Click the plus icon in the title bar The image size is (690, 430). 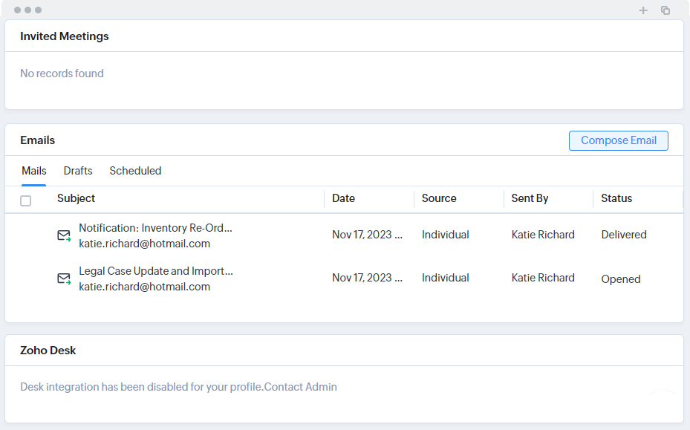pyautogui.click(x=643, y=10)
